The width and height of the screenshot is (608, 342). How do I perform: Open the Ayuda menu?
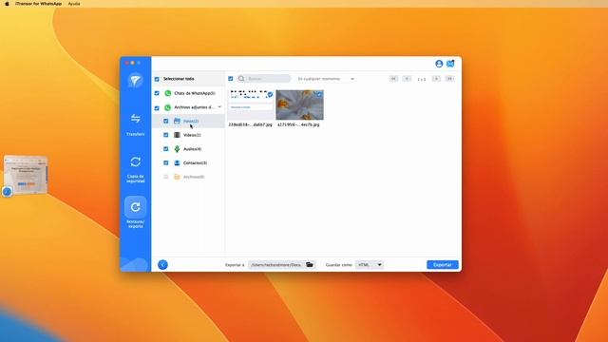click(x=74, y=4)
